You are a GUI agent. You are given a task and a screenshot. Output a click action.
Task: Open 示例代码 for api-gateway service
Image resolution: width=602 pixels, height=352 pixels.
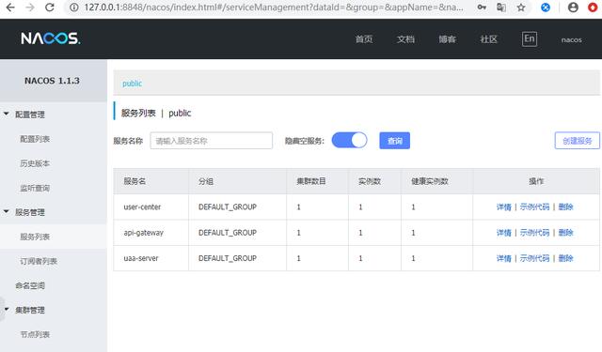click(x=534, y=233)
